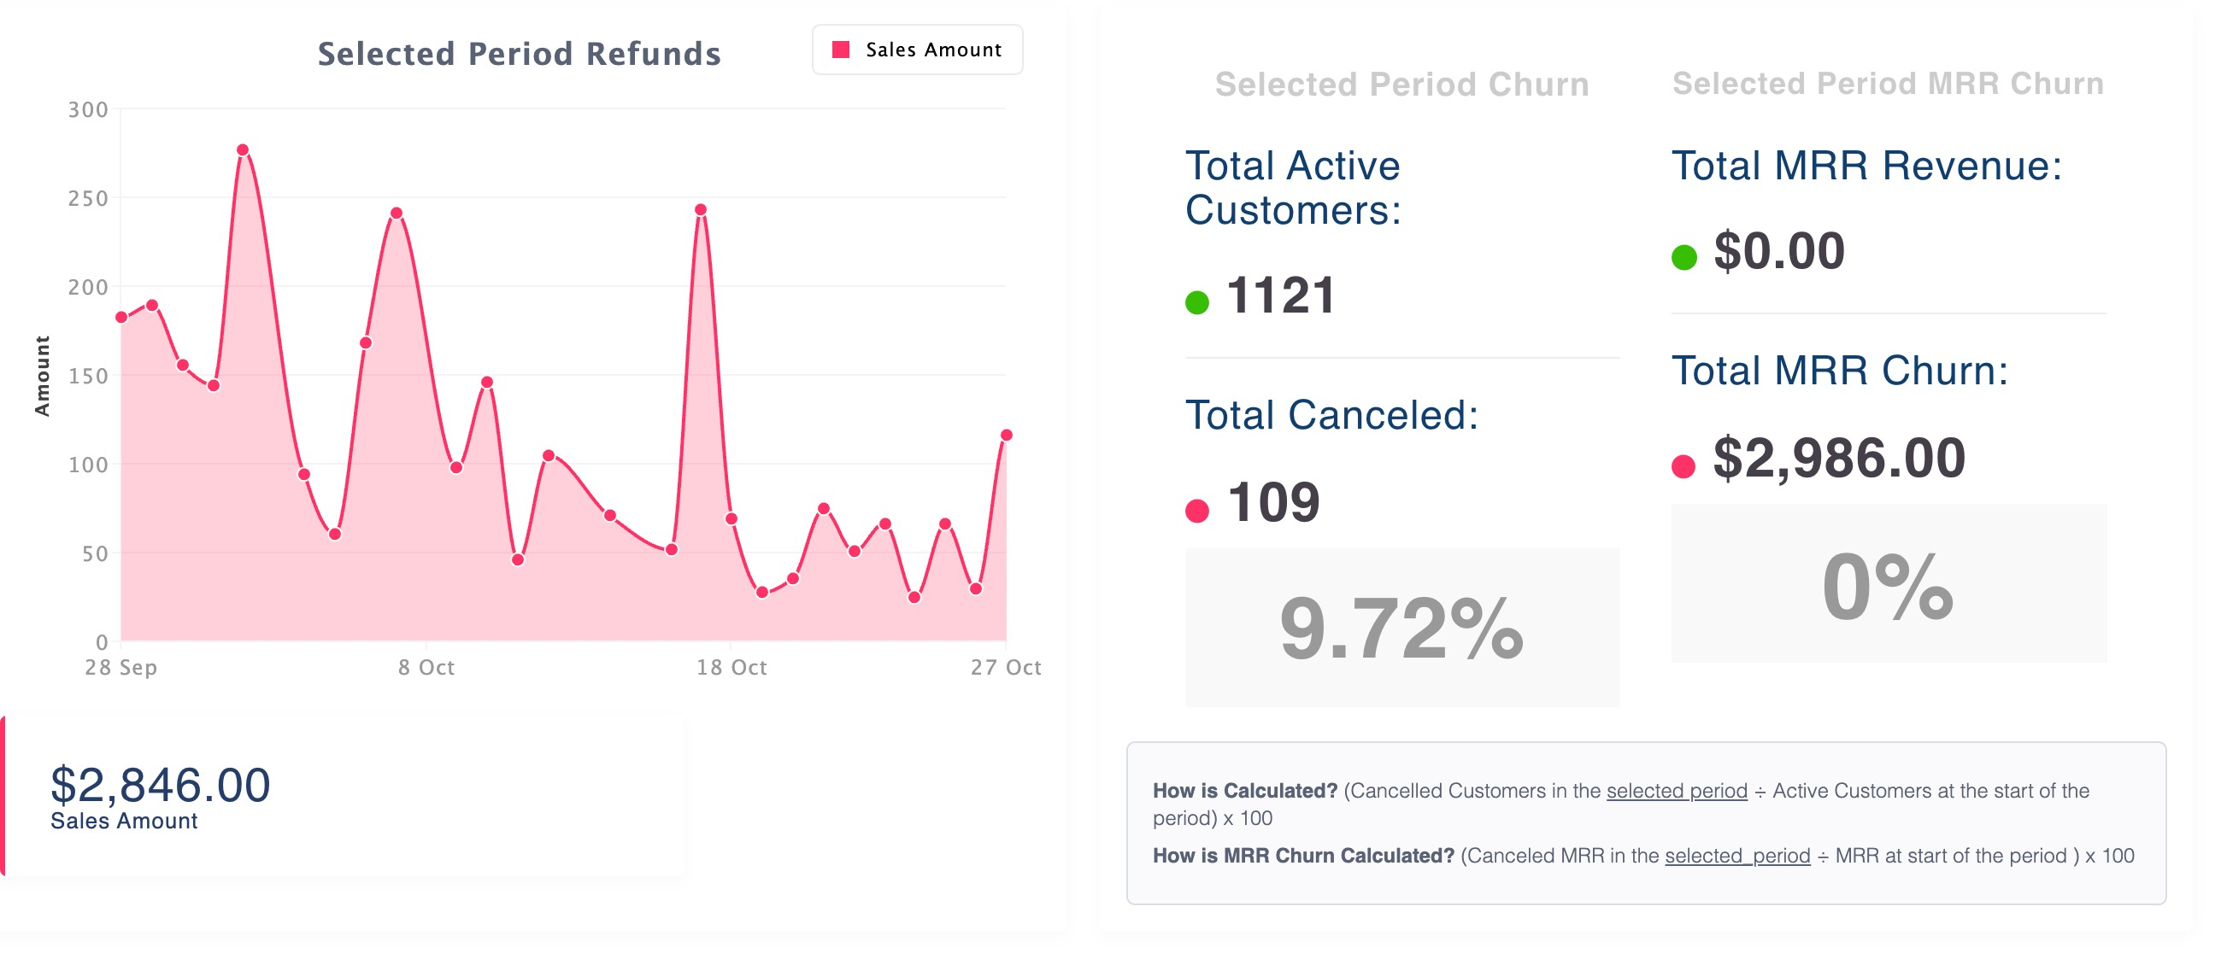Click the 28 Sep x-axis label

[x=121, y=668]
